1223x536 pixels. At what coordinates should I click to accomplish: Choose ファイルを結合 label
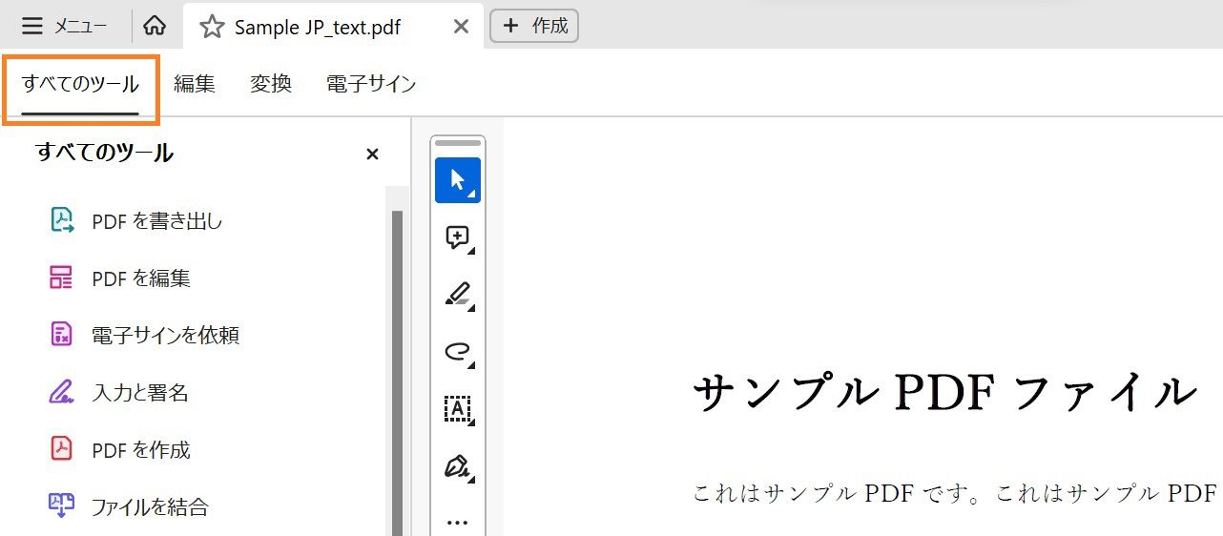(x=150, y=506)
